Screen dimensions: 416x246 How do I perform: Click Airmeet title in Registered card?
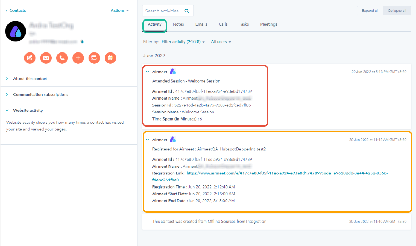click(x=160, y=140)
